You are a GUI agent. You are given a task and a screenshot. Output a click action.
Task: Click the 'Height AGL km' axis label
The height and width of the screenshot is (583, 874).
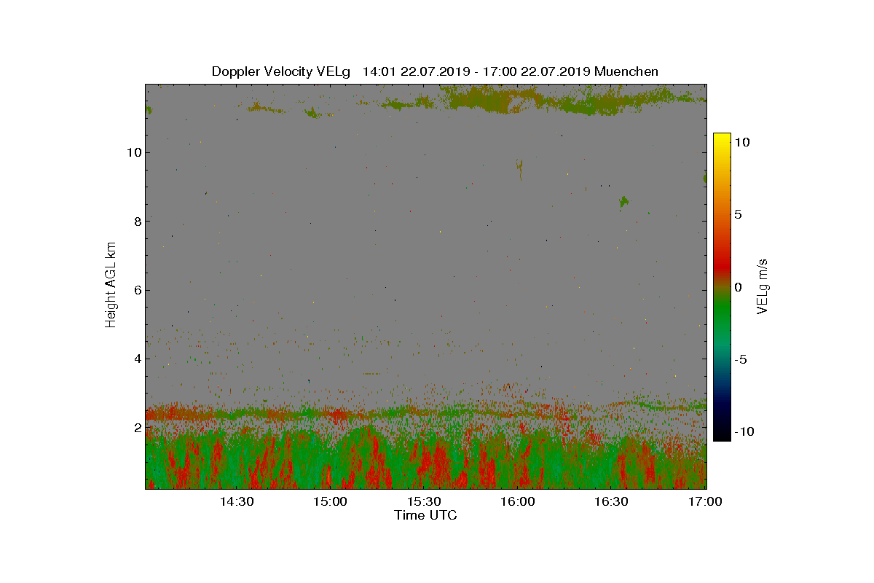(x=111, y=284)
